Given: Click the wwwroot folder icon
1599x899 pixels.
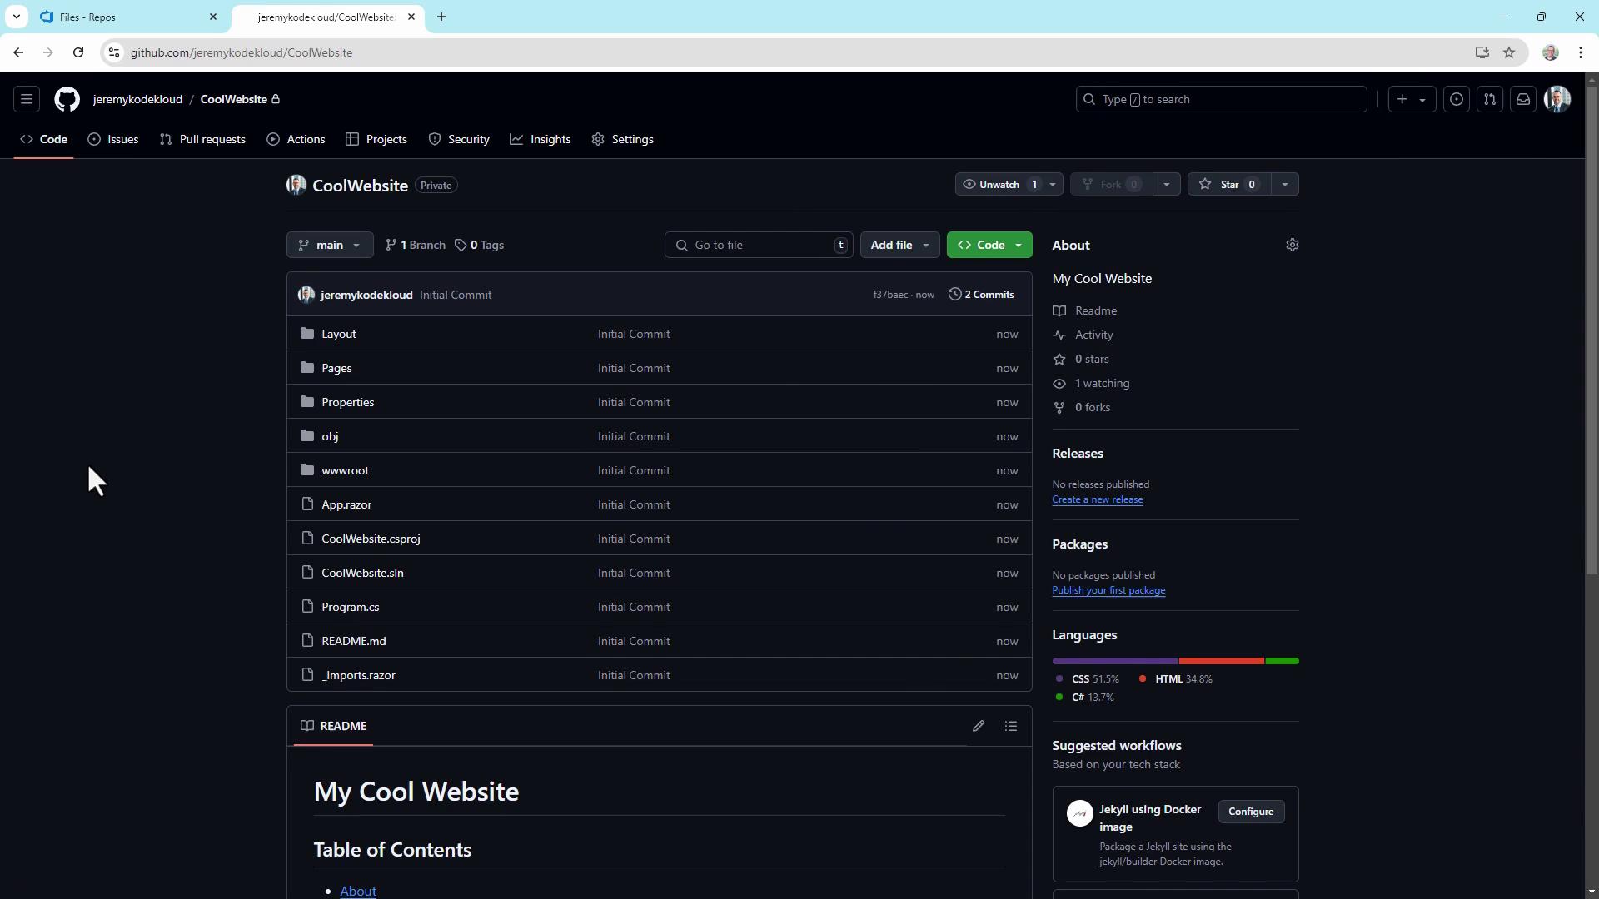Looking at the screenshot, I should pyautogui.click(x=307, y=469).
